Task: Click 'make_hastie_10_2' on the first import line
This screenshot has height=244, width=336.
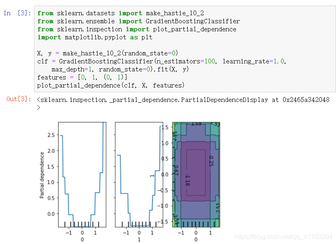Action: [175, 13]
